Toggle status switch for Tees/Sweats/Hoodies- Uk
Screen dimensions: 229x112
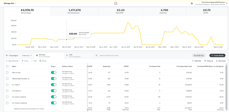coord(54,79)
